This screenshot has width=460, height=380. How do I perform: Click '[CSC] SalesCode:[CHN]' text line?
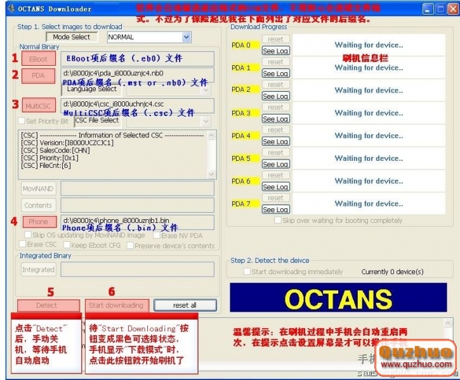tap(55, 151)
